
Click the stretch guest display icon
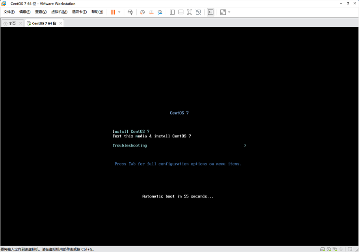223,12
